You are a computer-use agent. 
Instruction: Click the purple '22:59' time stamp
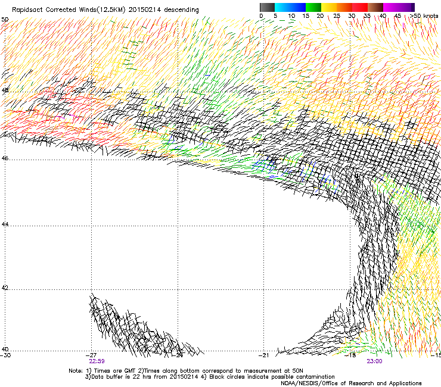[x=97, y=361]
